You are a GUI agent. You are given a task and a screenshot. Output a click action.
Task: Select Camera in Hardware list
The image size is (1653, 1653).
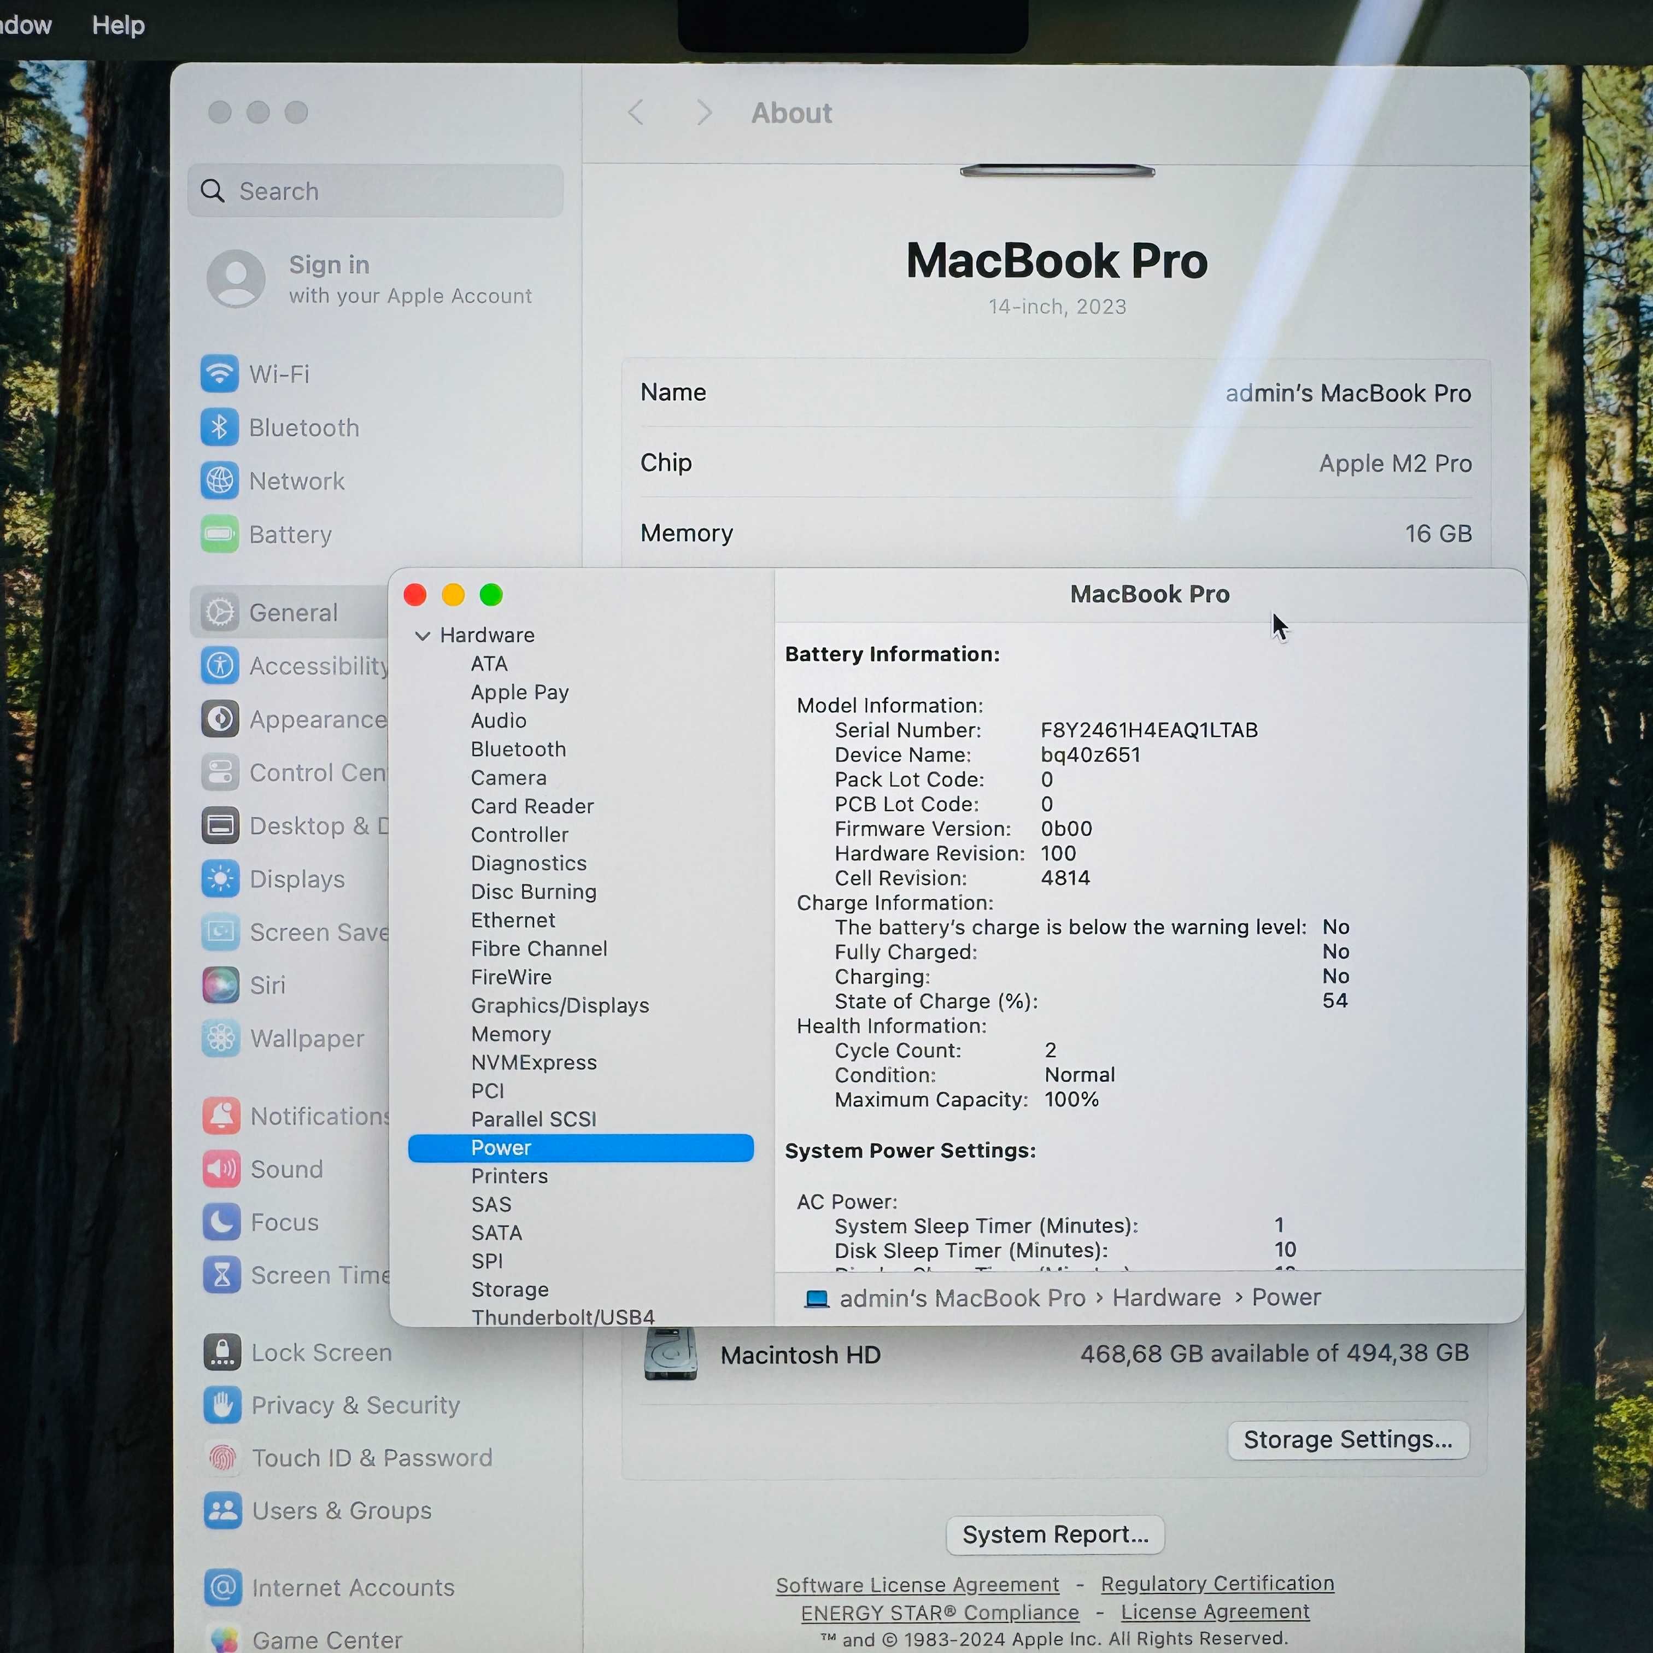click(508, 778)
